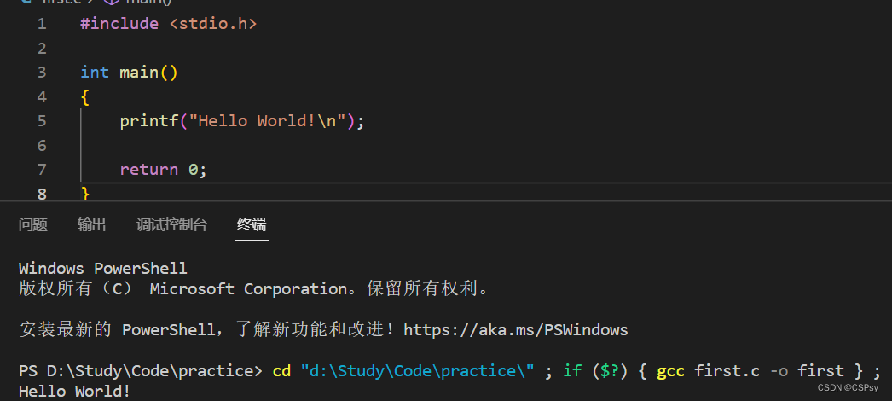Click the main() symbol cube icon in breadcrumb
Image resolution: width=892 pixels, height=401 pixels.
pyautogui.click(x=111, y=2)
